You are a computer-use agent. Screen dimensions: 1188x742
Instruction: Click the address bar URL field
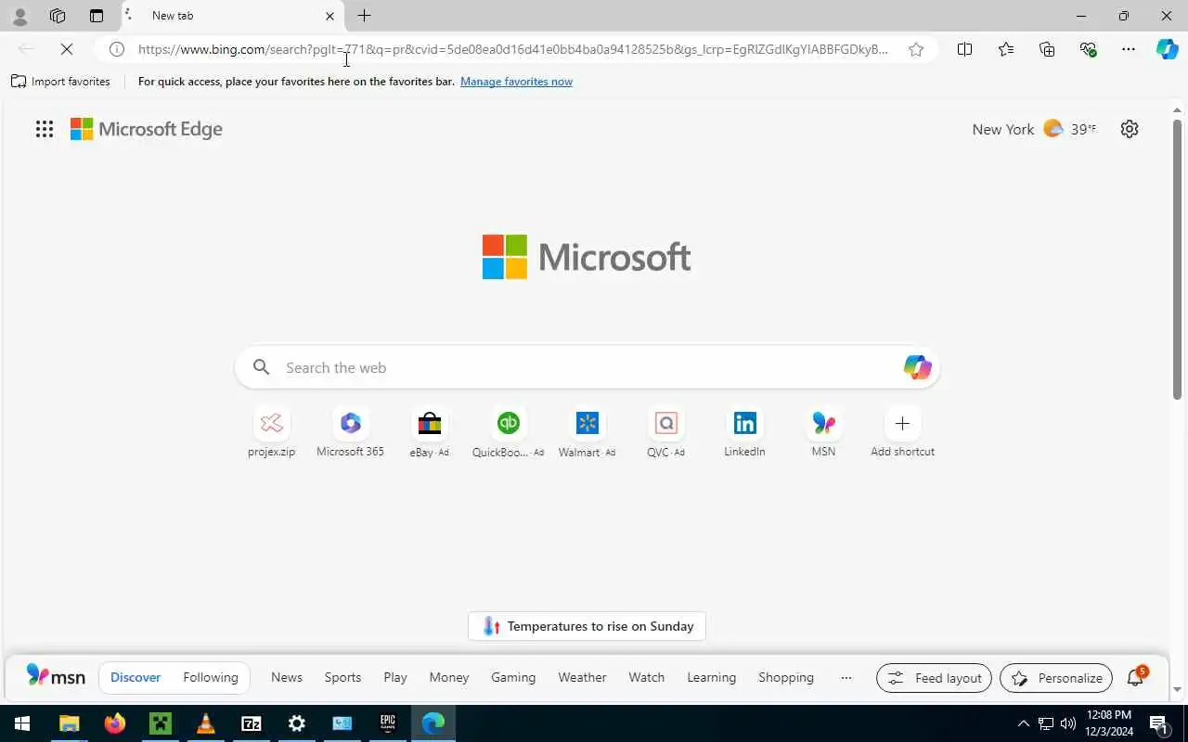(x=513, y=49)
